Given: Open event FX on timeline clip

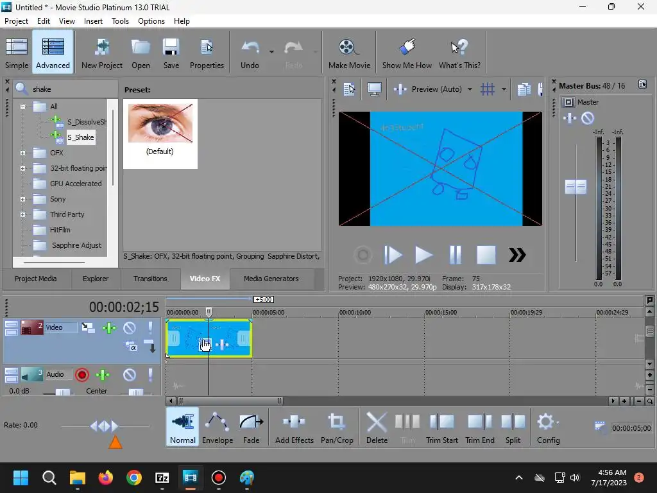Looking at the screenshot, I should tap(222, 345).
